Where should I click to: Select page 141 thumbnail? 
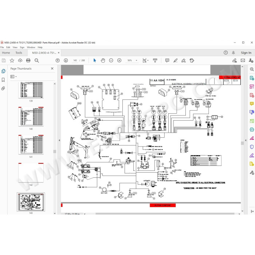click(31, 144)
